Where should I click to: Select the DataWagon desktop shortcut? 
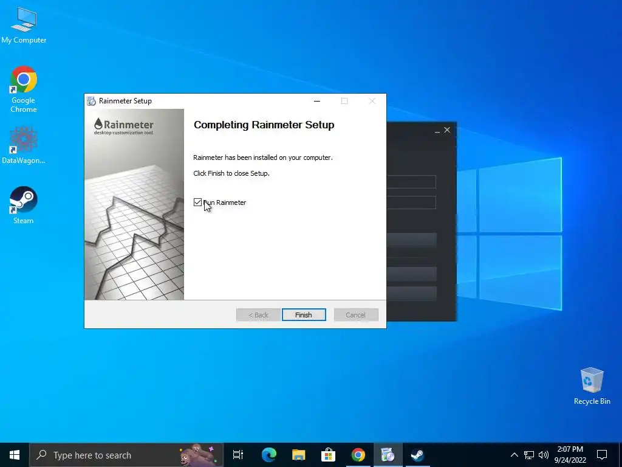pos(24,145)
